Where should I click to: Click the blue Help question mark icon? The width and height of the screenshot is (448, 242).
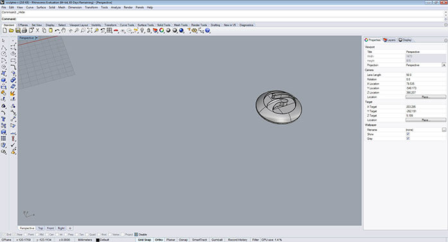point(208,31)
